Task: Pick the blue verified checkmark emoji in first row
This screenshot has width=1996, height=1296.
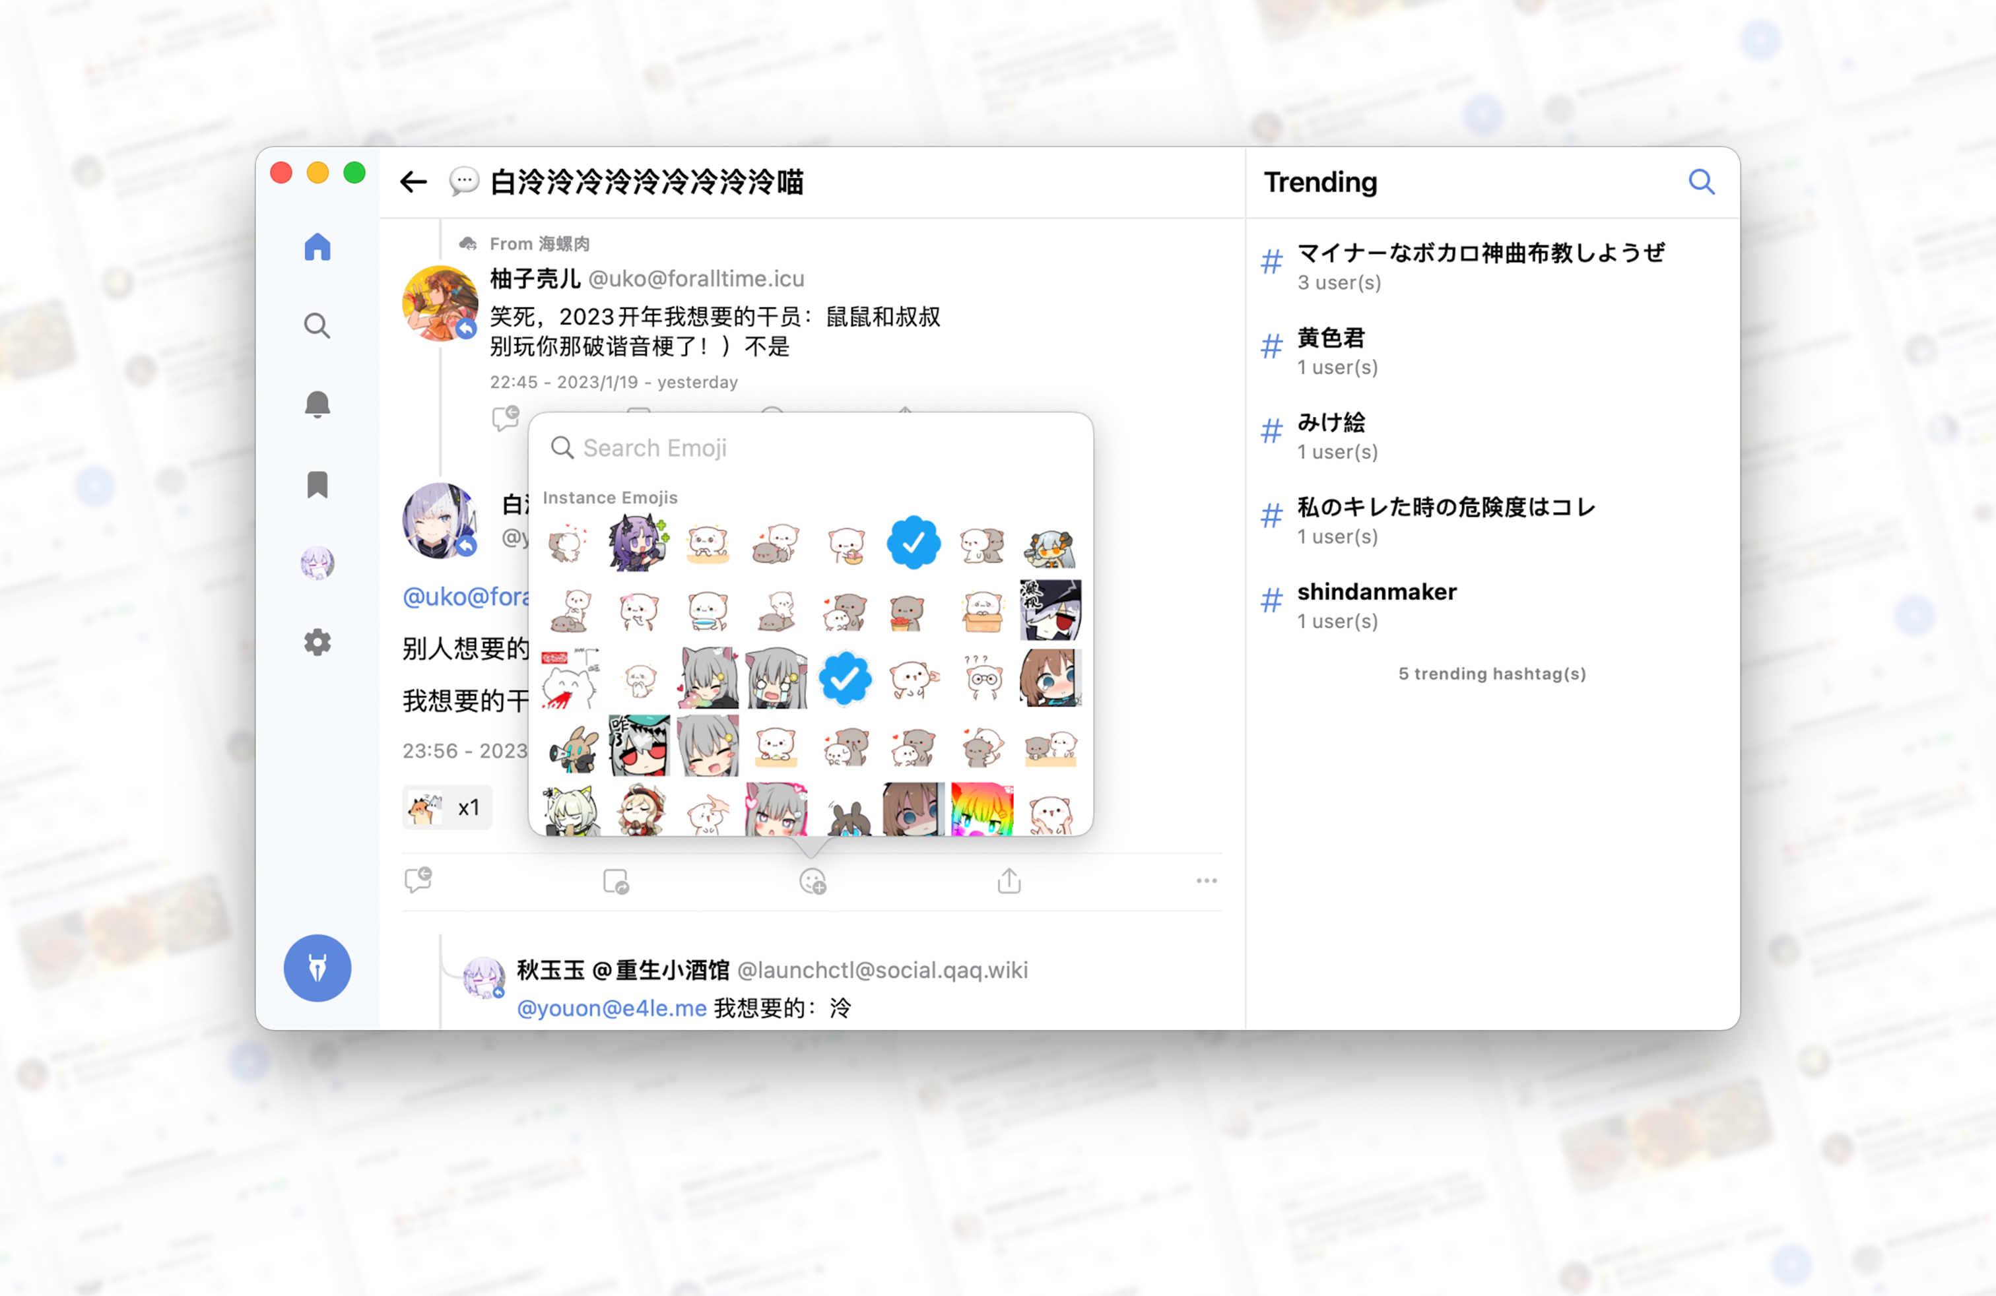Action: pyautogui.click(x=914, y=543)
